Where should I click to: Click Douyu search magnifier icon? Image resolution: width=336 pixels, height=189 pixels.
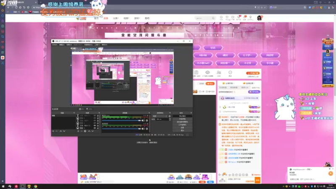pyautogui.click(x=213, y=18)
